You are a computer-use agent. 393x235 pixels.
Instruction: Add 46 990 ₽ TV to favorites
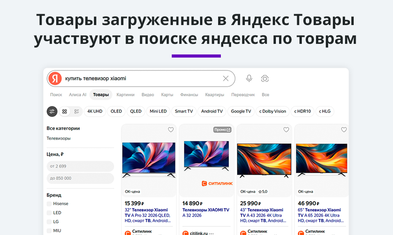[344, 130]
